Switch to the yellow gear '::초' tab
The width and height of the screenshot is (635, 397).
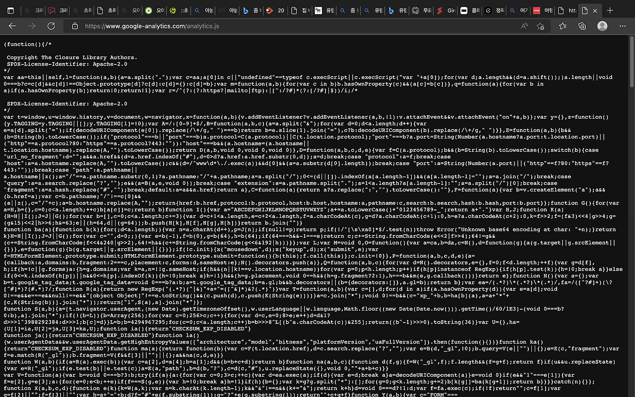pos(178,10)
